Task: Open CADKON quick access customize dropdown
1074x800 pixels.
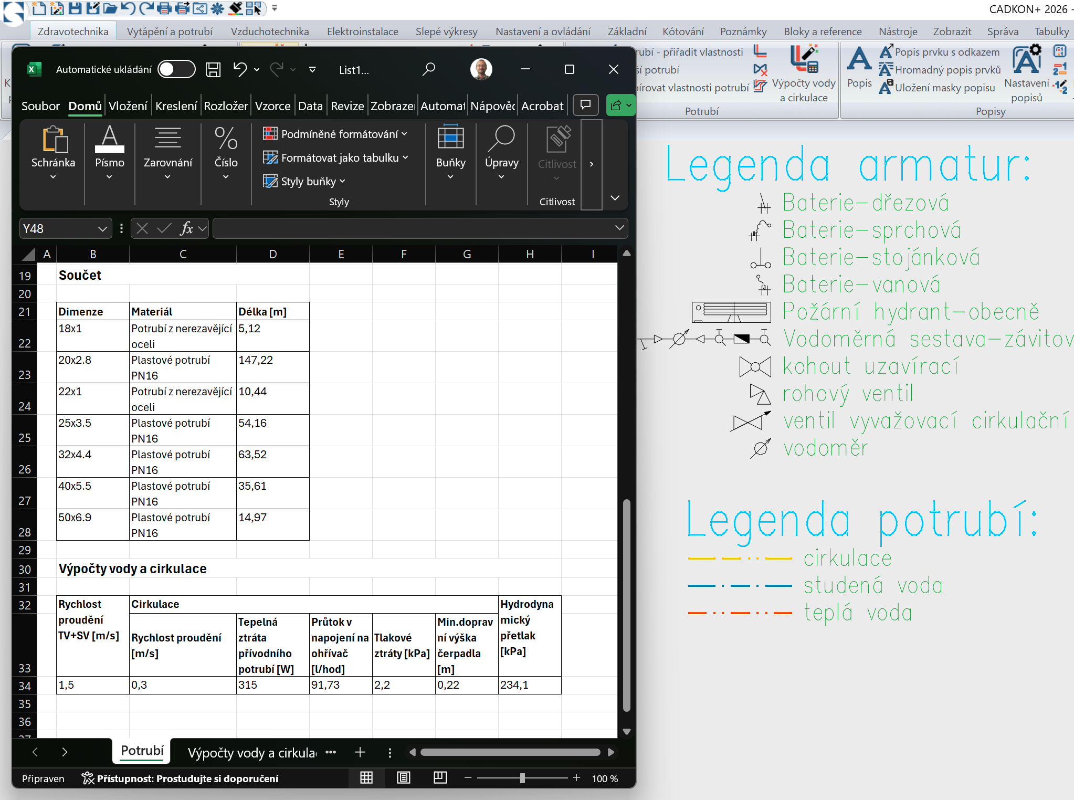Action: 275,8
